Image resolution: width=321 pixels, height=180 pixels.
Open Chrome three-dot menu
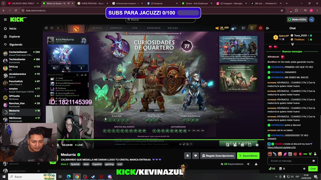317,10
